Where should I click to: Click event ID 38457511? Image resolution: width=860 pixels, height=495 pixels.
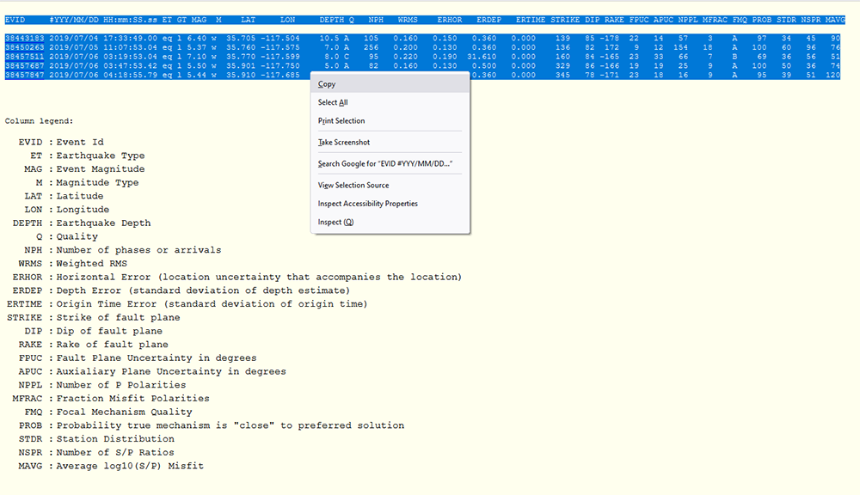[x=22, y=57]
